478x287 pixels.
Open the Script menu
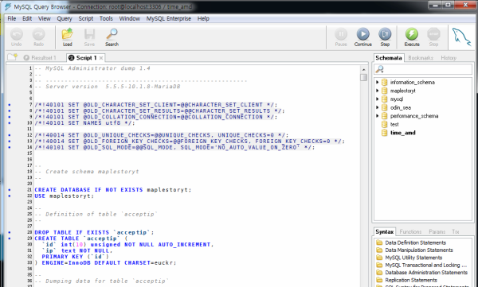[x=86, y=18]
